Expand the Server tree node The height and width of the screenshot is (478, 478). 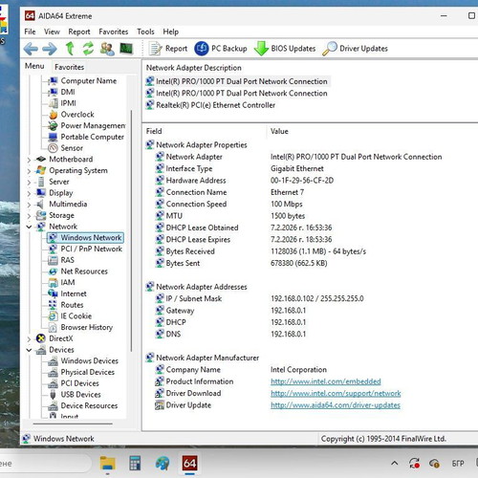29,183
